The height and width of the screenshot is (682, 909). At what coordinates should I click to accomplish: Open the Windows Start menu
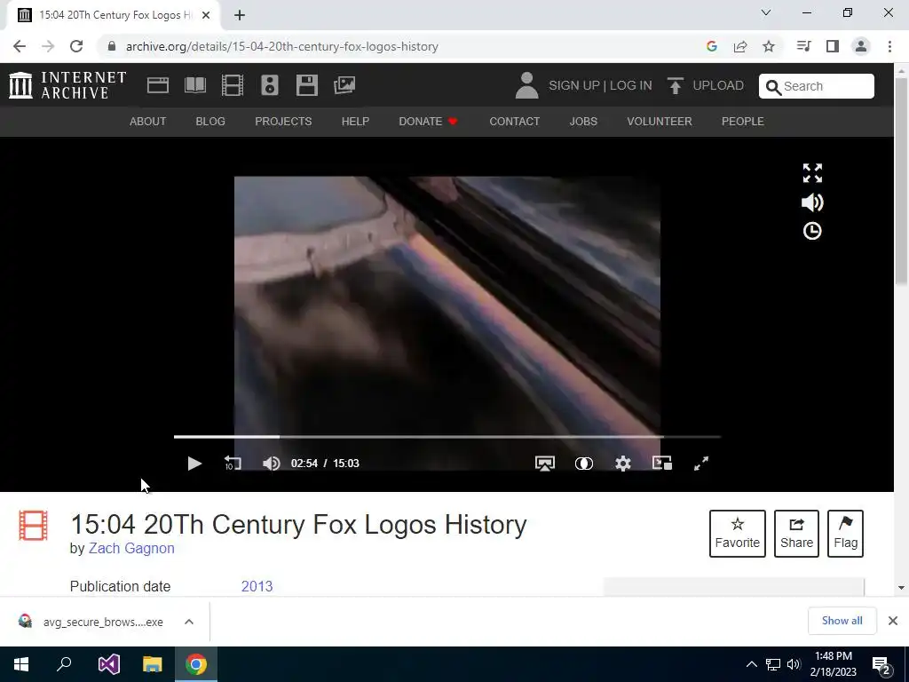(21, 664)
